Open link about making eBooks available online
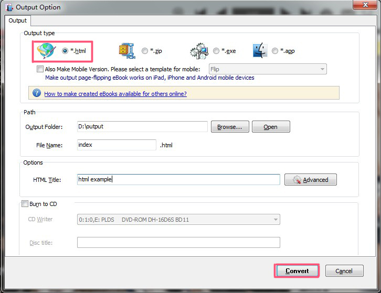The width and height of the screenshot is (381, 293). [115, 94]
